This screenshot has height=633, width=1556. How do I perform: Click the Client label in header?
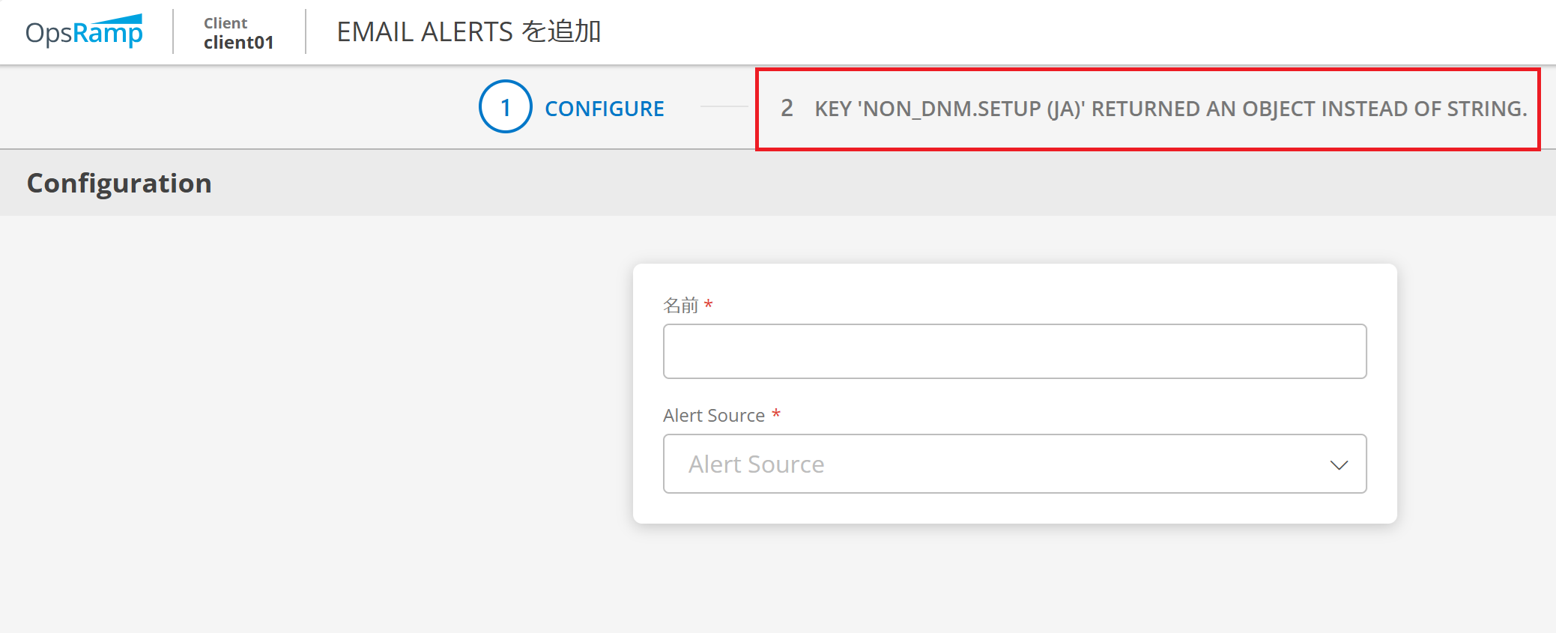point(225,23)
